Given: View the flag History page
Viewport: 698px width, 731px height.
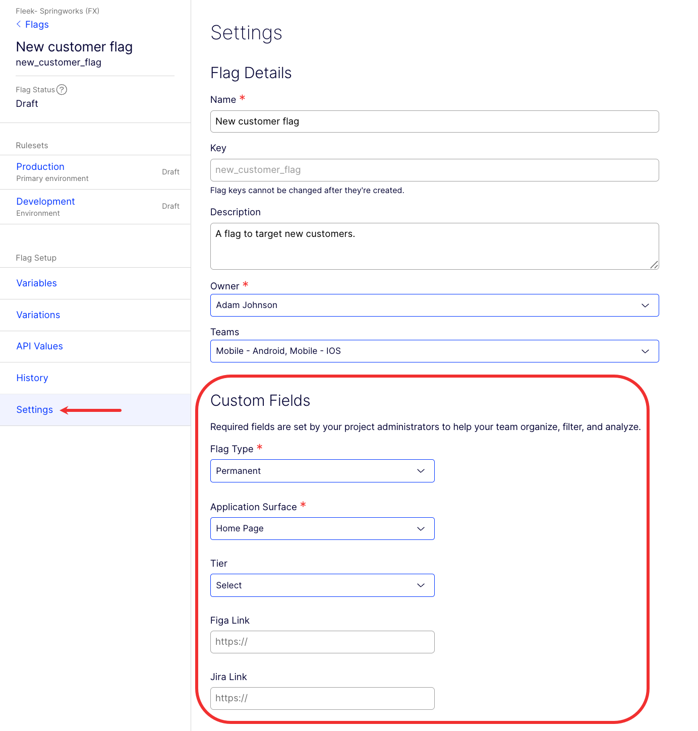Looking at the screenshot, I should (32, 378).
